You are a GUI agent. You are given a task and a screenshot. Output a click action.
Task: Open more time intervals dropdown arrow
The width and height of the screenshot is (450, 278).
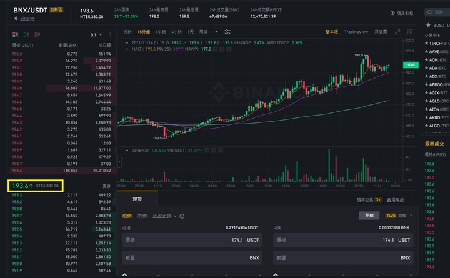pyautogui.click(x=216, y=32)
